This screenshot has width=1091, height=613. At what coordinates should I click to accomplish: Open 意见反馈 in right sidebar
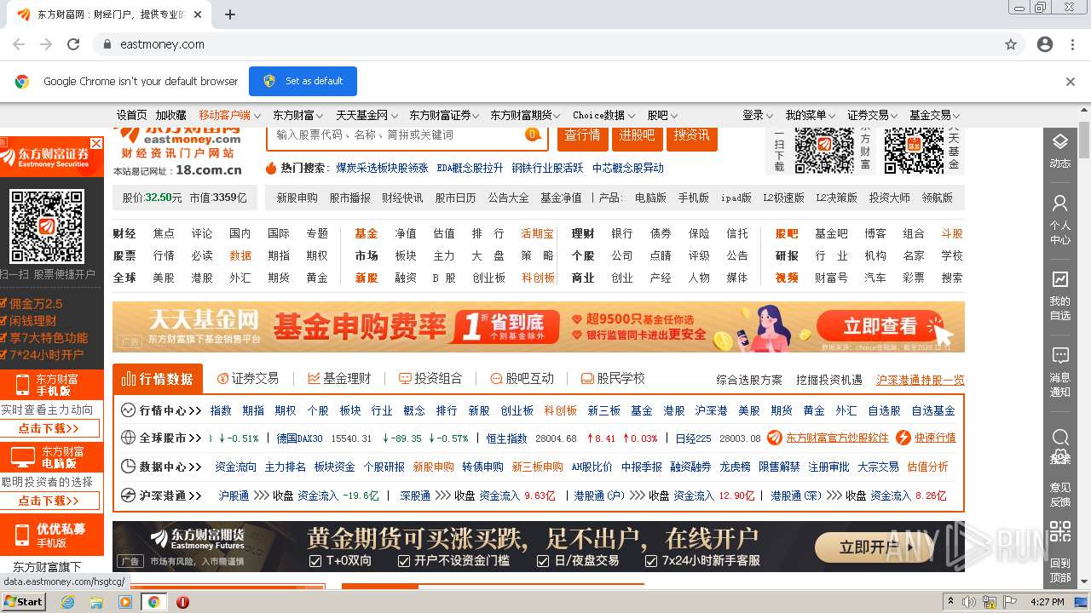[x=1059, y=494]
